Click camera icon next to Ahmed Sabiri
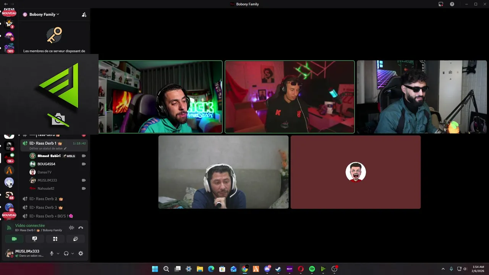The width and height of the screenshot is (489, 275). coord(84,156)
